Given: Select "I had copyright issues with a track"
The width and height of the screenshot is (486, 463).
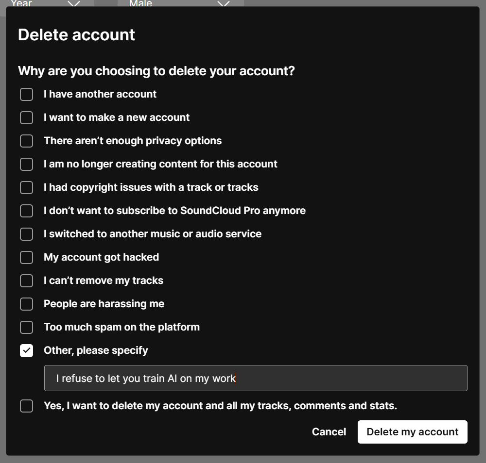Looking at the screenshot, I should [x=26, y=187].
